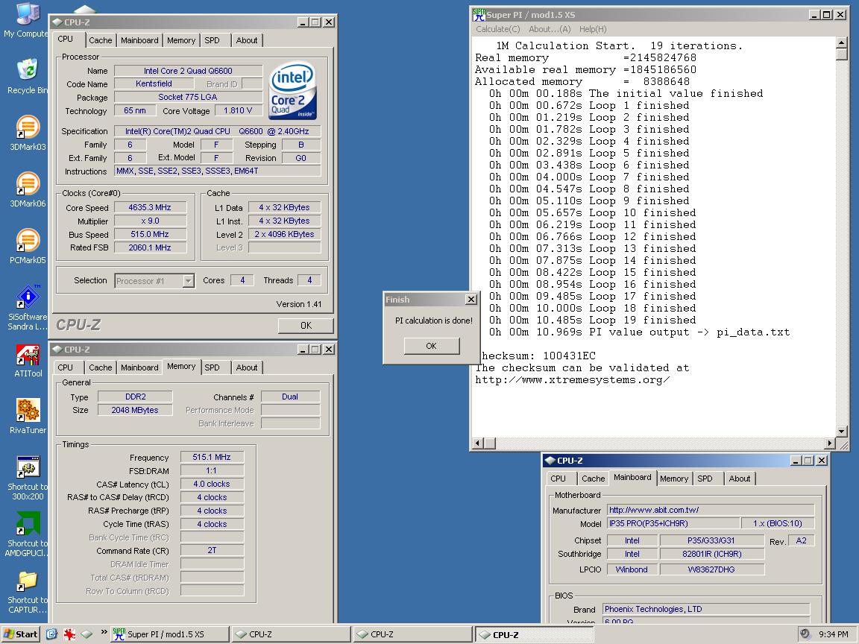This screenshot has height=644, width=859.
Task: Click the top CPU-Z window title icon
Action: (57, 22)
